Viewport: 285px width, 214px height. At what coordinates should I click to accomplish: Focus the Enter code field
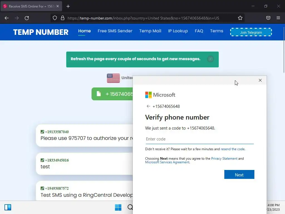pos(200,139)
